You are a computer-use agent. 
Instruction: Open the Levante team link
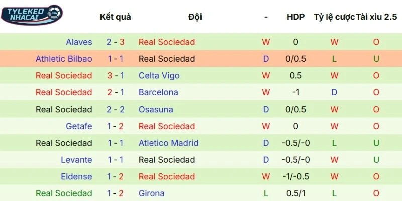click(76, 160)
